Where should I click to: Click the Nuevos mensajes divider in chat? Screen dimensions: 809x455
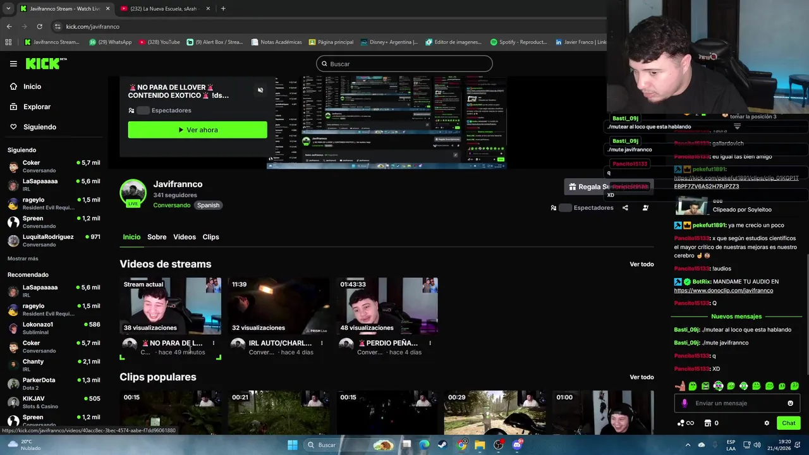(736, 317)
